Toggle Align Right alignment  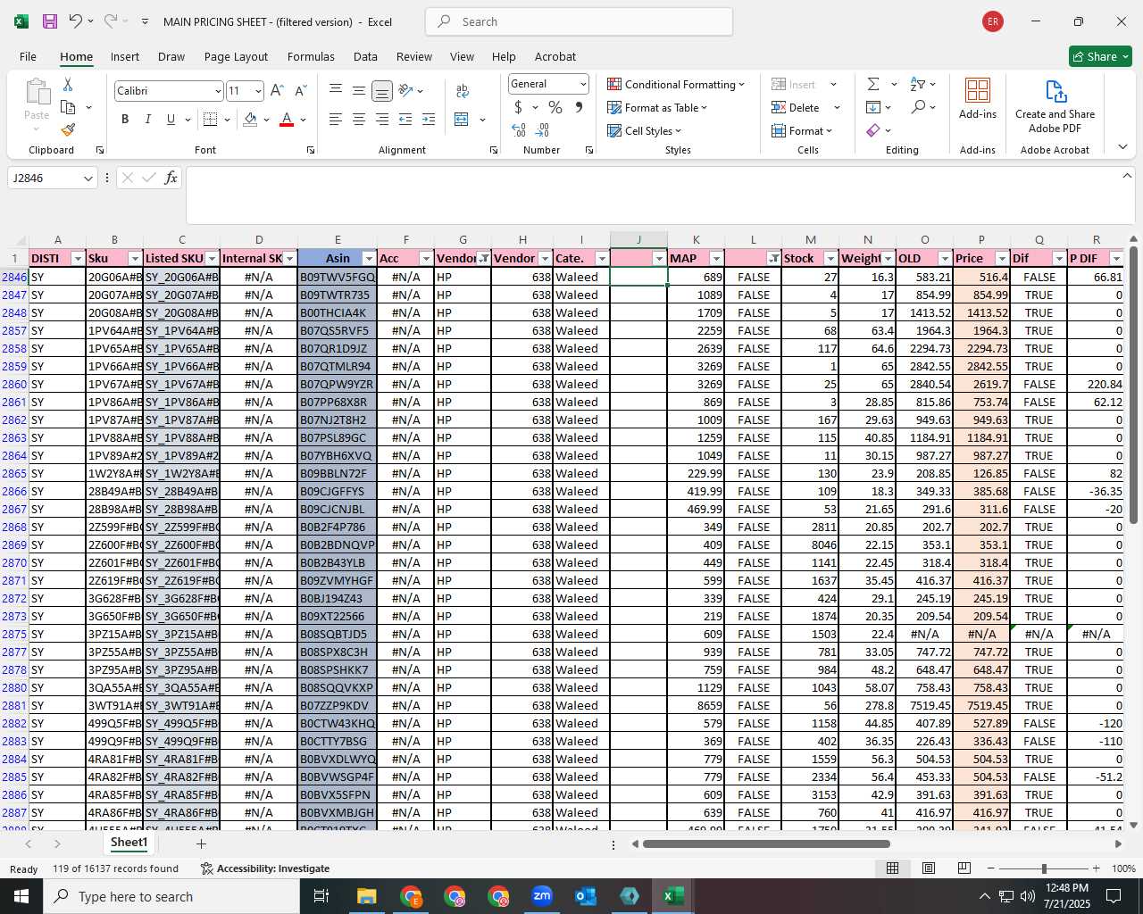(x=382, y=120)
